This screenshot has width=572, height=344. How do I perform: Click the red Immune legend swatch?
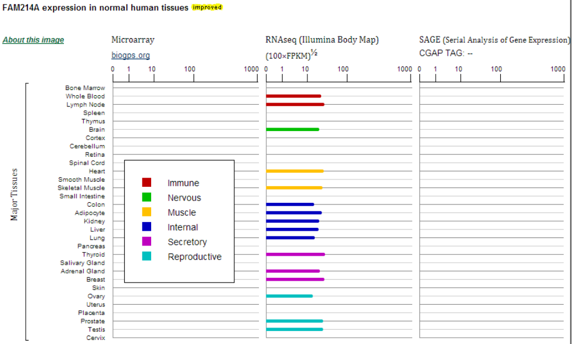pyautogui.click(x=147, y=182)
